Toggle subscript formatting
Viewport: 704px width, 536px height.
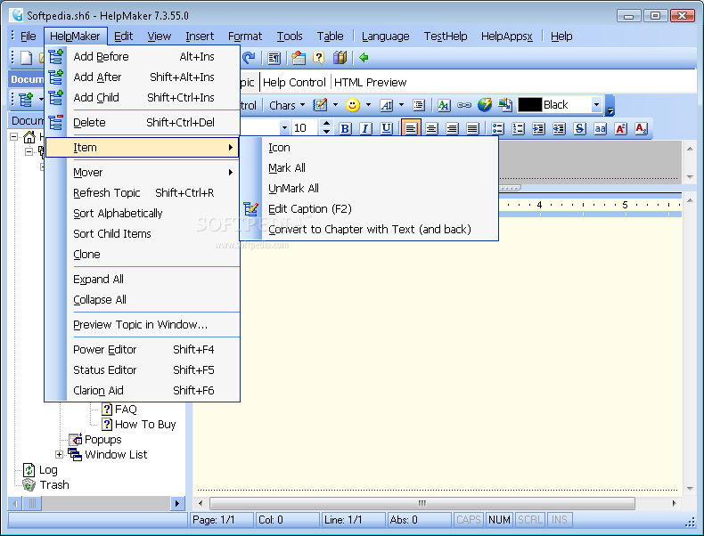pos(641,129)
